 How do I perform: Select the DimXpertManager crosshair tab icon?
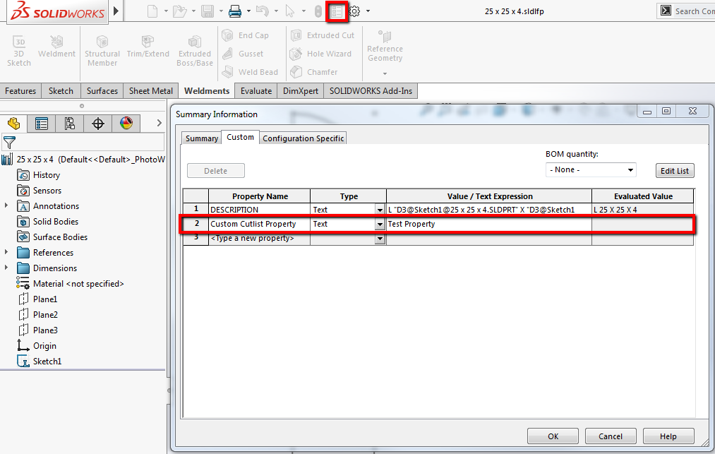[x=98, y=123]
